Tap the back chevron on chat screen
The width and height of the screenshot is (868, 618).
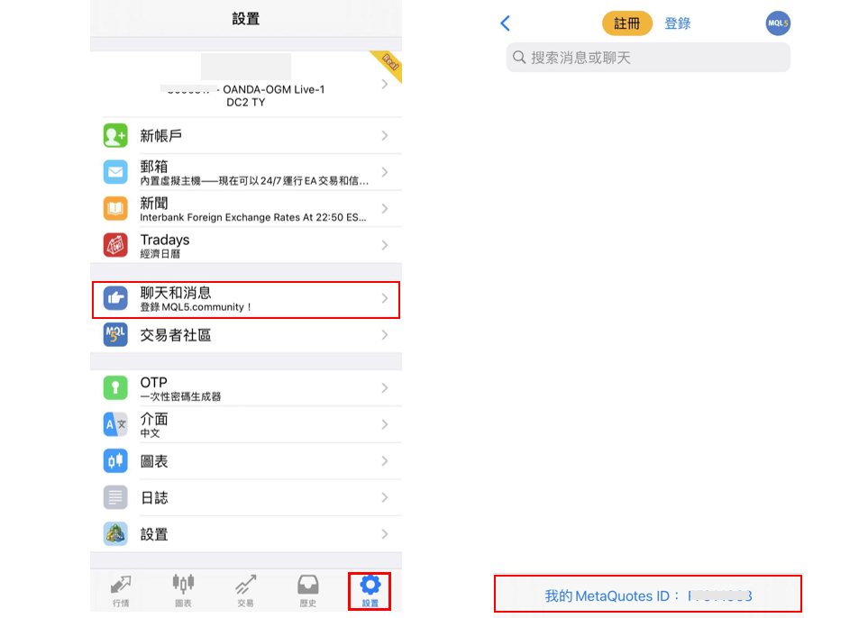504,23
